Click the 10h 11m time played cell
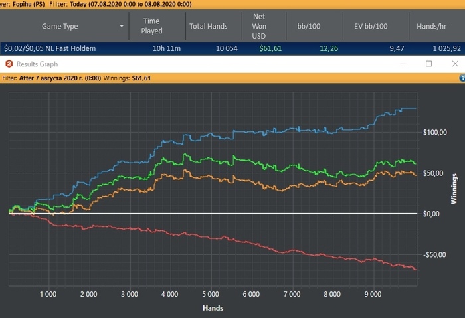The width and height of the screenshot is (465, 318). point(166,48)
